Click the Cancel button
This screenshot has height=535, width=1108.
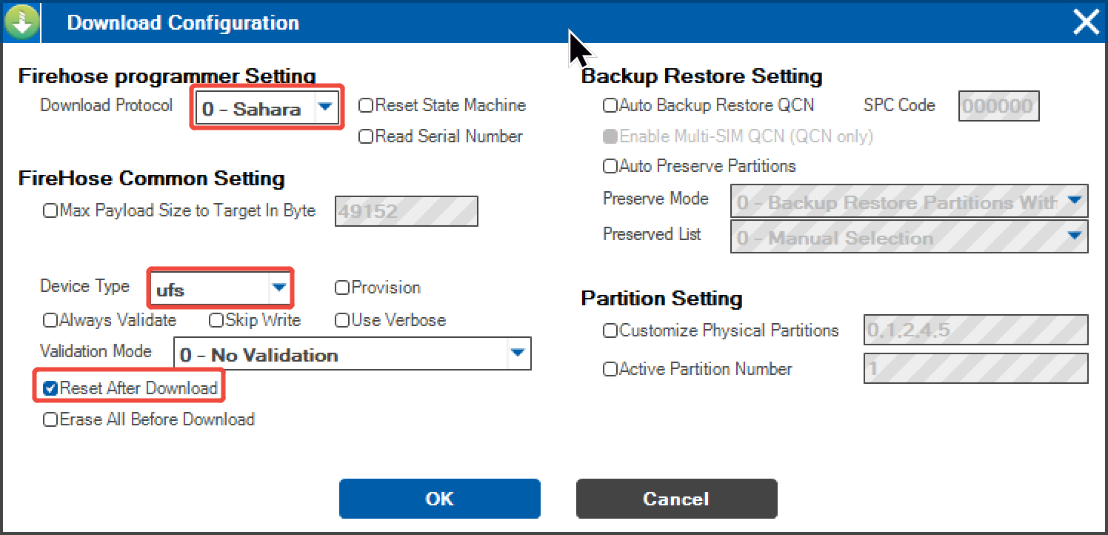click(676, 499)
